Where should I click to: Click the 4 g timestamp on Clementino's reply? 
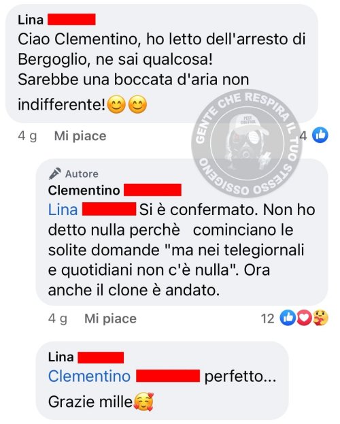[x=58, y=319]
